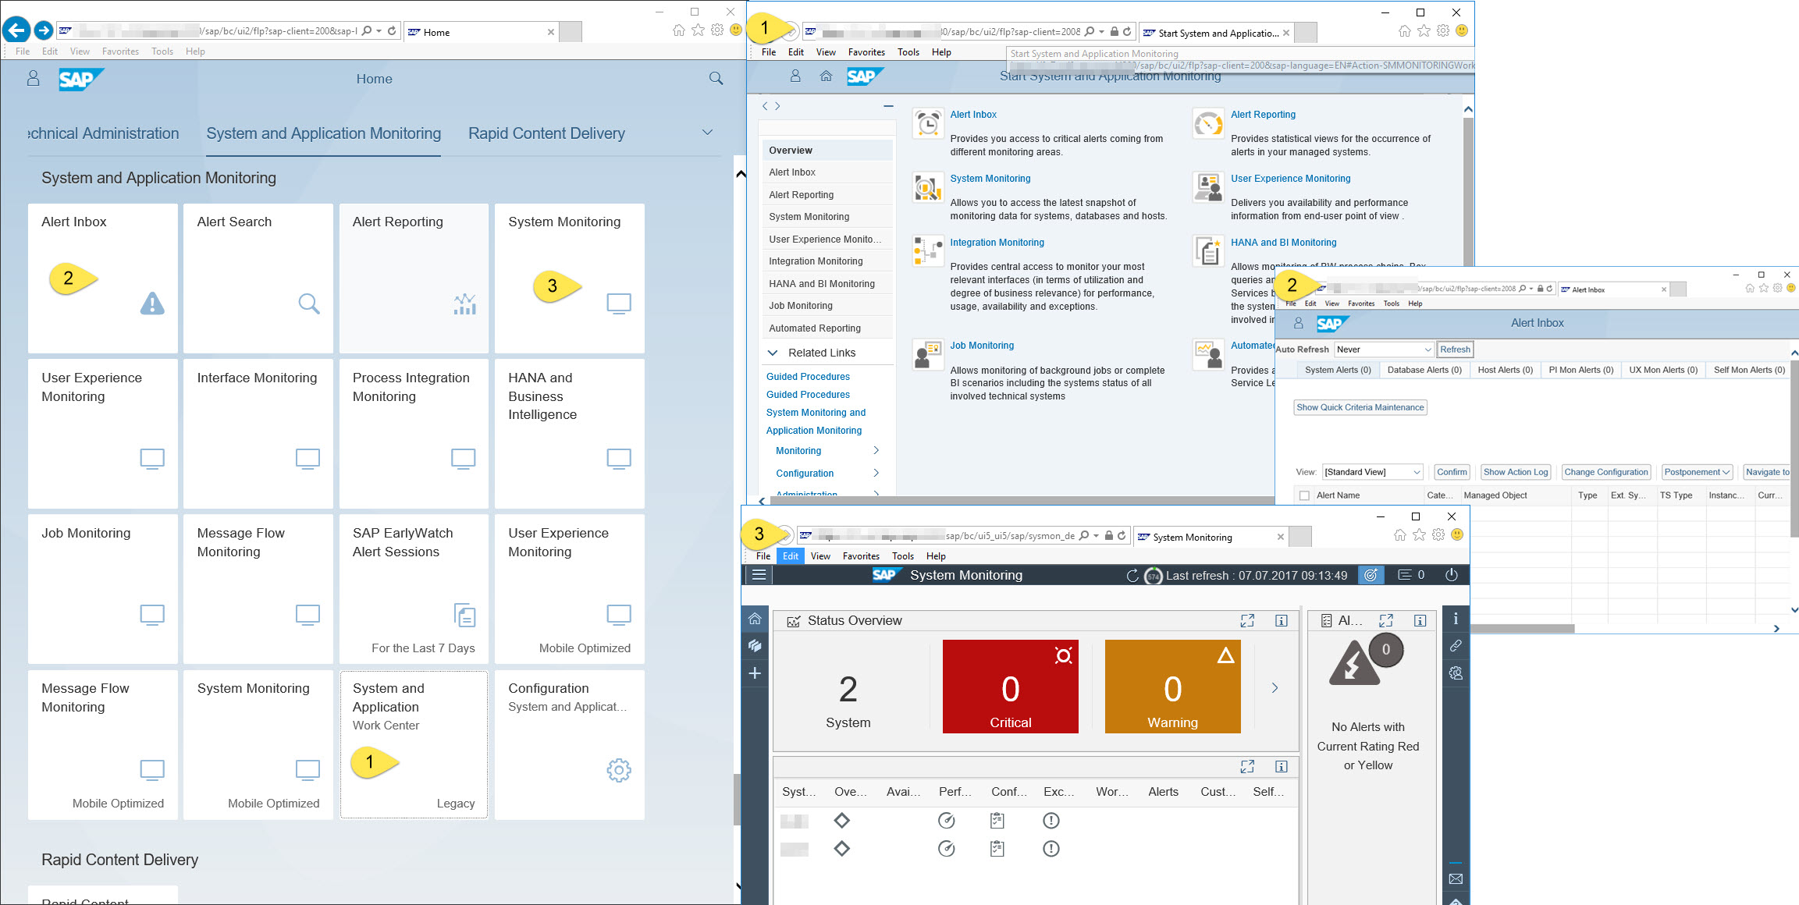
Task: Open hamburger menu in System Monitoring window
Action: (759, 575)
